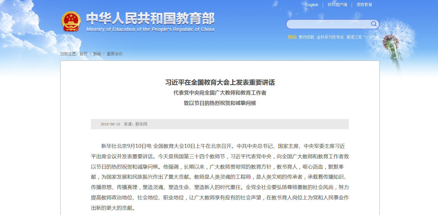Navigate to 新闻 in the breadcrumb
Viewport: 438px width, 215px height.
pyautogui.click(x=97, y=54)
